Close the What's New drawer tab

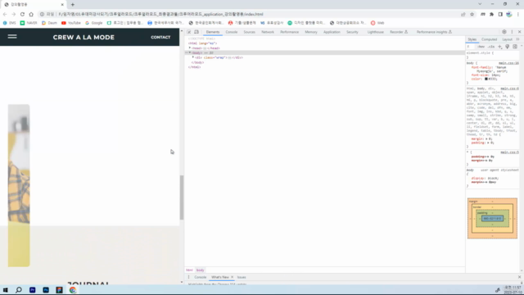232,277
